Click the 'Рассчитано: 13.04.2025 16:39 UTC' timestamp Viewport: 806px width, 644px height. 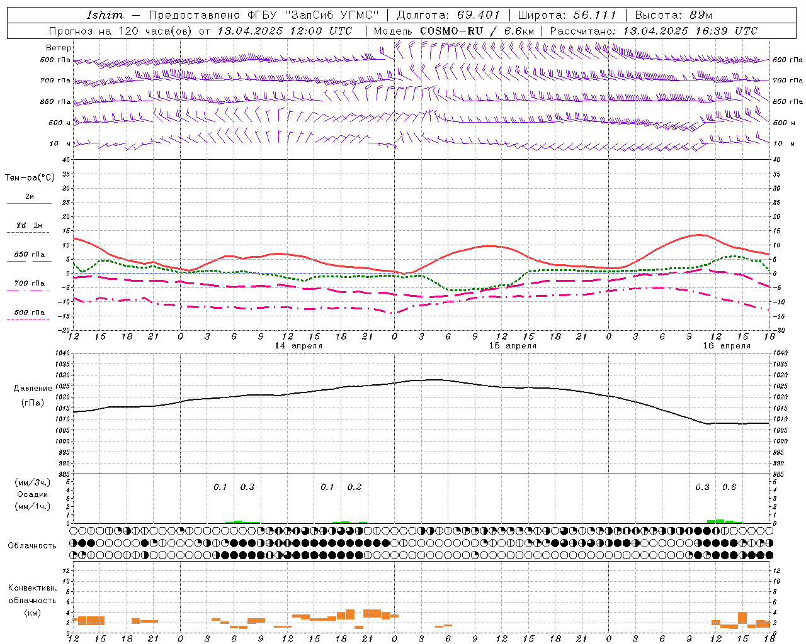(x=654, y=31)
